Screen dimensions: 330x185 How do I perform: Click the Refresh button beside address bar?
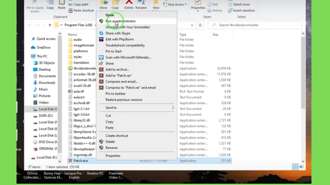[x=200, y=25]
